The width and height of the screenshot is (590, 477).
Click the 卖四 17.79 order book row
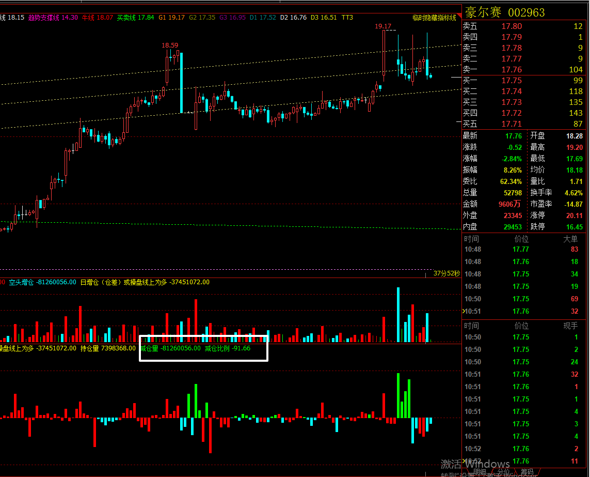point(523,37)
